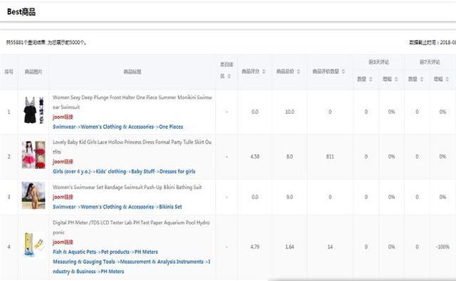This screenshot has height=281, width=456.
Task: Open joom链接 for Bandage Swimsuit product
Action: click(x=63, y=197)
